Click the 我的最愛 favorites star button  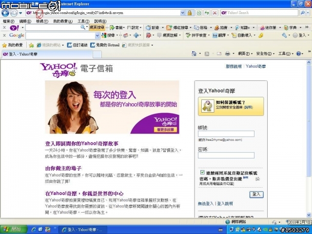pos(13,45)
